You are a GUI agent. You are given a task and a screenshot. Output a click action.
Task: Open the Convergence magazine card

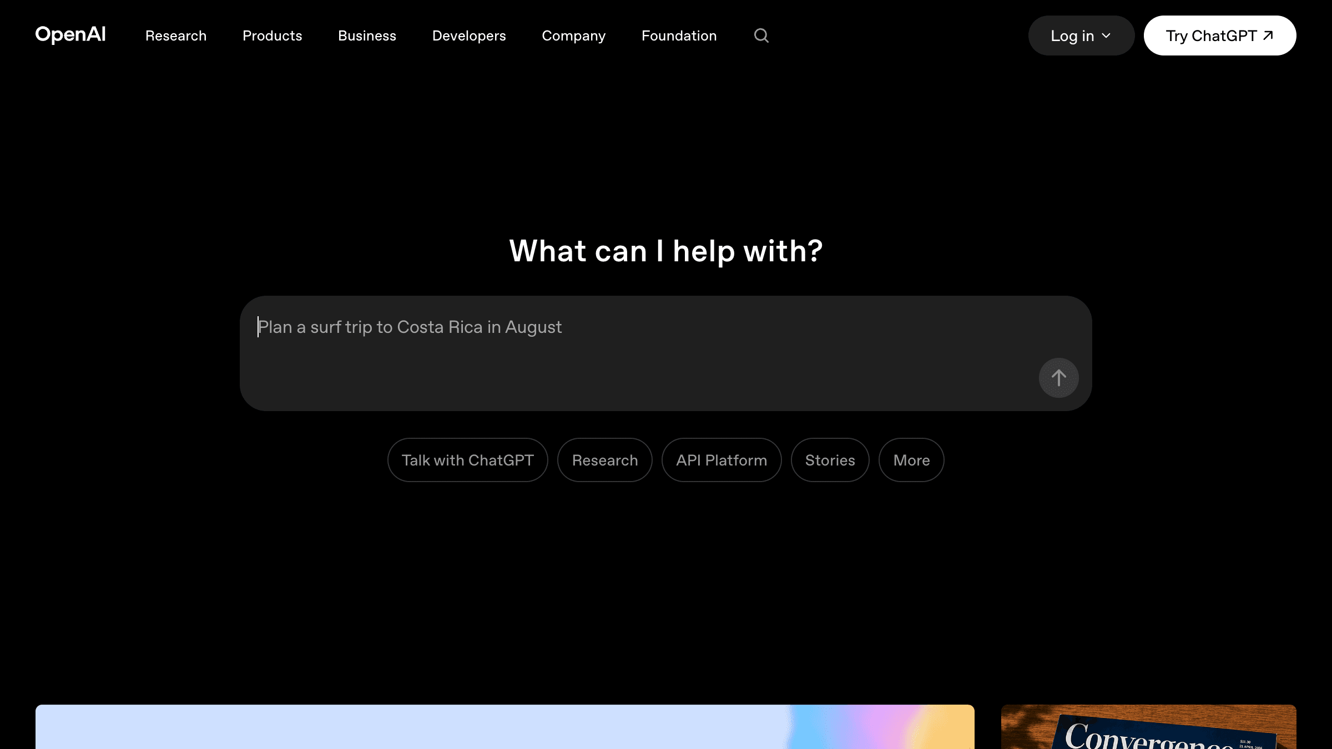(x=1149, y=727)
